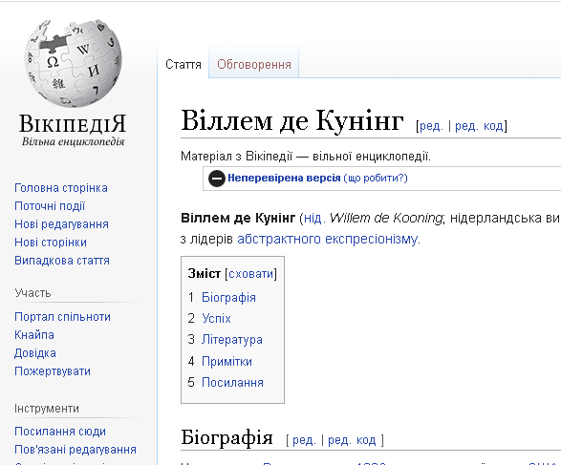Click the Інструменти sidebar heading
This screenshot has height=465, width=561.
pos(47,409)
